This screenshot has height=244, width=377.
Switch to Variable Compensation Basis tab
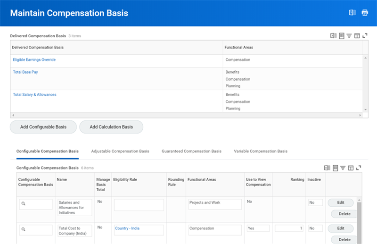pyautogui.click(x=261, y=151)
